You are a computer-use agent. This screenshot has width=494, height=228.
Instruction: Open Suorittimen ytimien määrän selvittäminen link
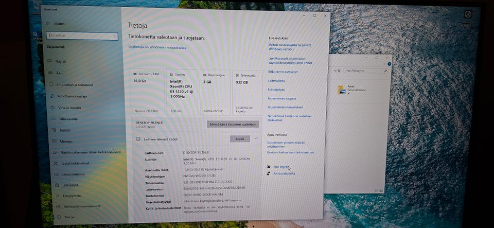point(286,145)
